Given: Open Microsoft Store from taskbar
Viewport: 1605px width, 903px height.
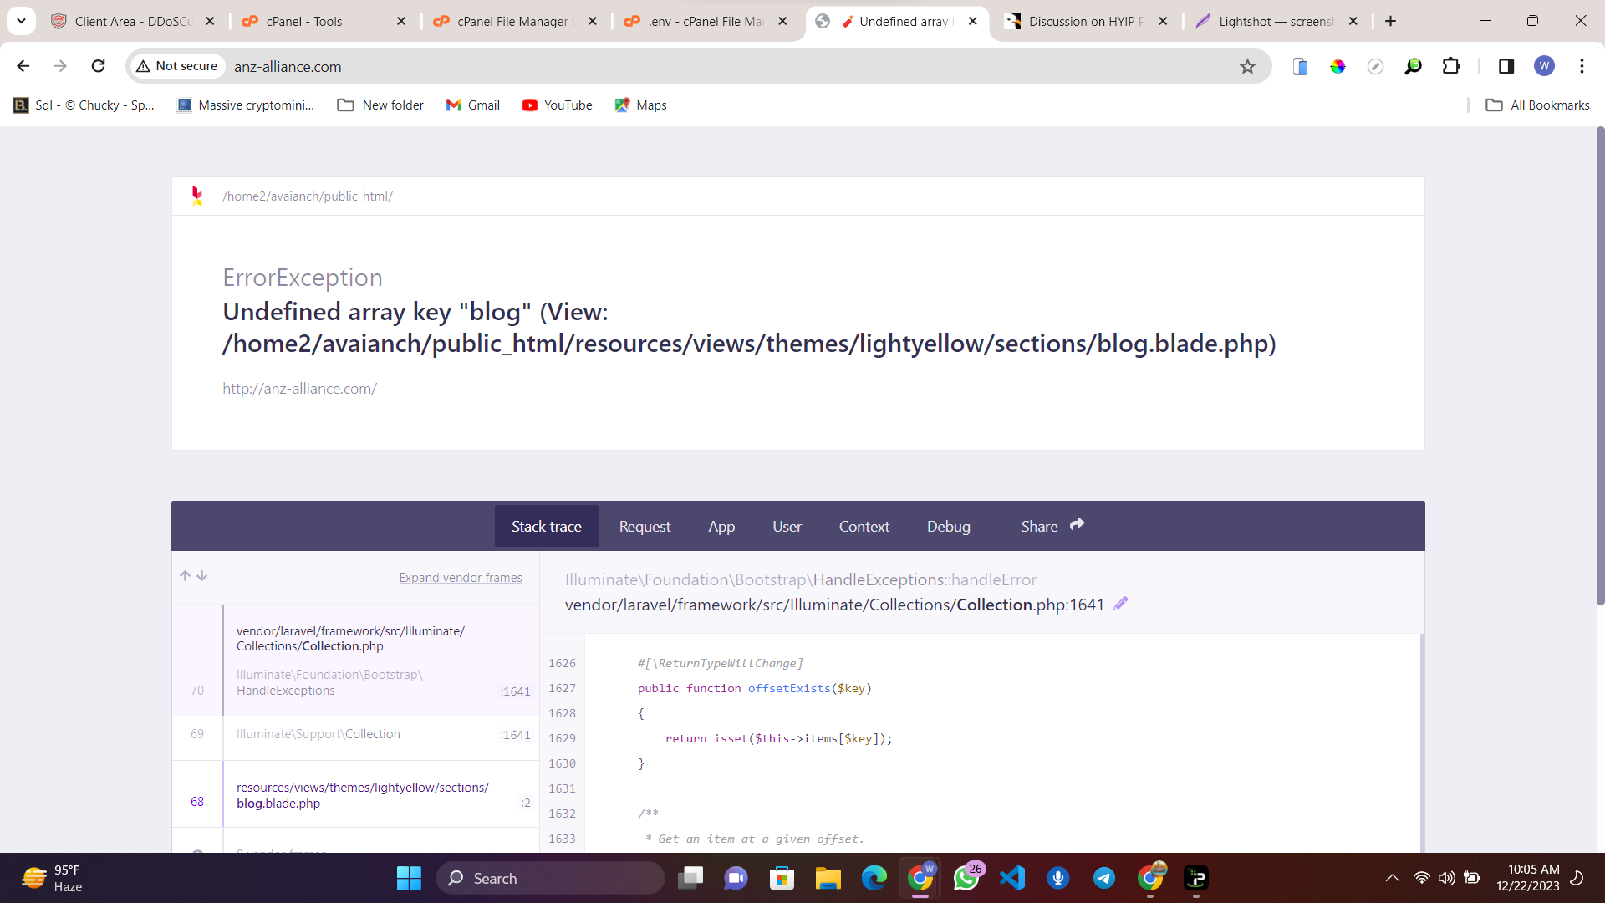Looking at the screenshot, I should click(x=782, y=878).
